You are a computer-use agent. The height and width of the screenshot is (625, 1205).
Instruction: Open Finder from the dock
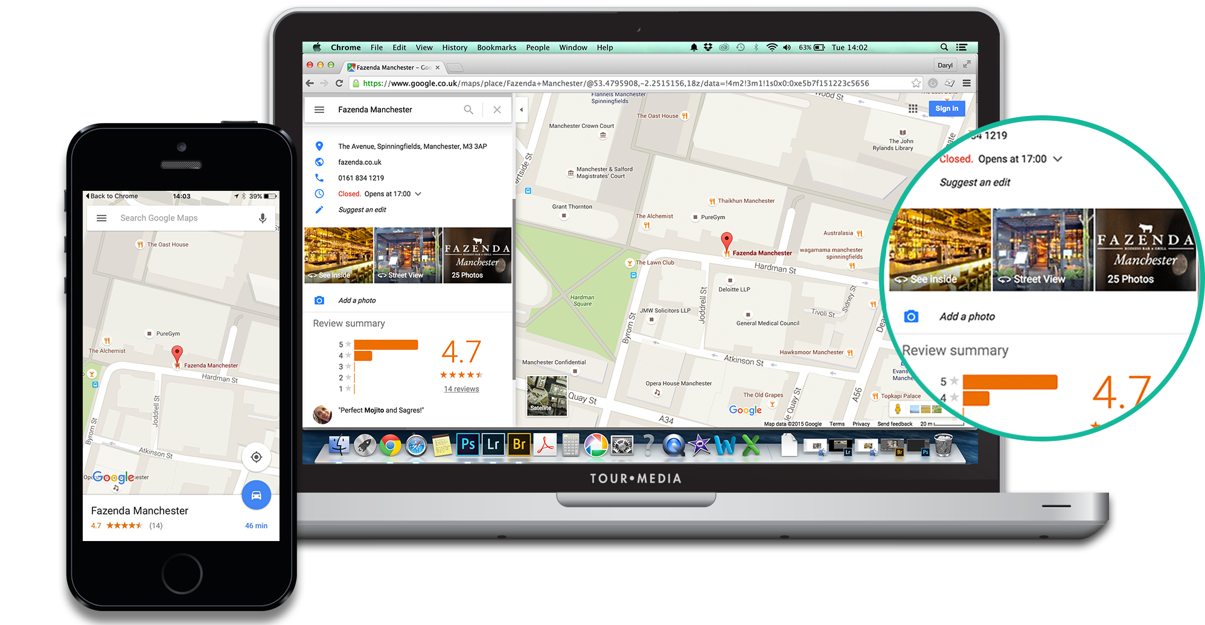tap(339, 446)
